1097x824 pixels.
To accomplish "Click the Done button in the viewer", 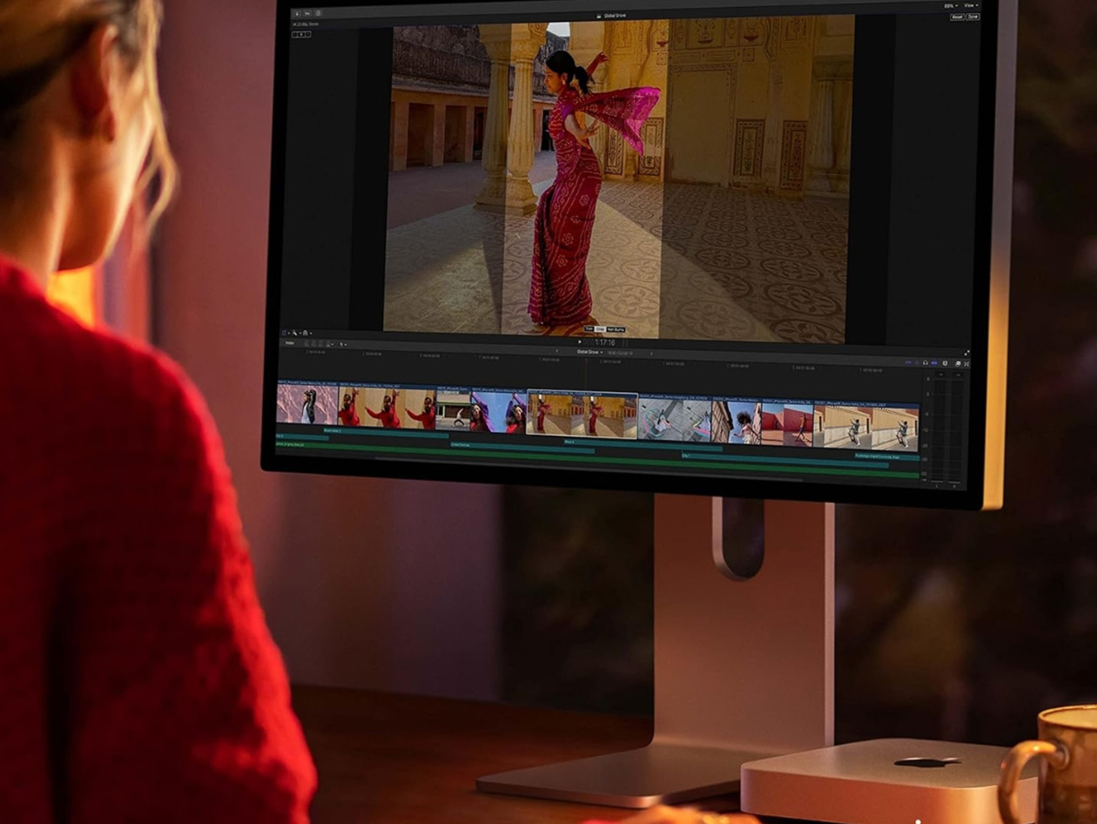I will (x=972, y=17).
